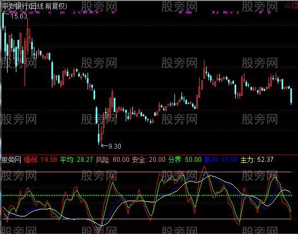
Task: Click the 安全: 20.00 indicator value
Action: (149, 160)
